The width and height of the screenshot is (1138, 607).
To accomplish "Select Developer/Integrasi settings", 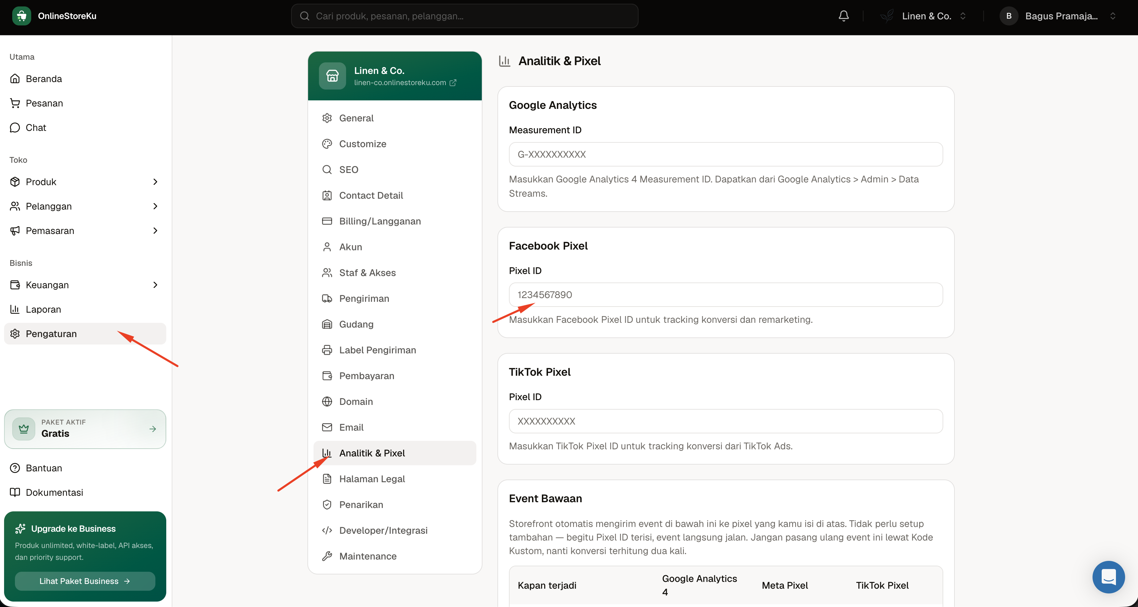I will click(x=395, y=530).
